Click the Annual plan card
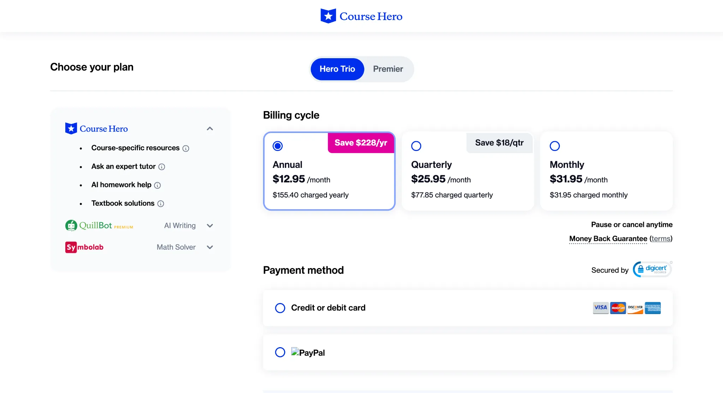 coord(329,176)
